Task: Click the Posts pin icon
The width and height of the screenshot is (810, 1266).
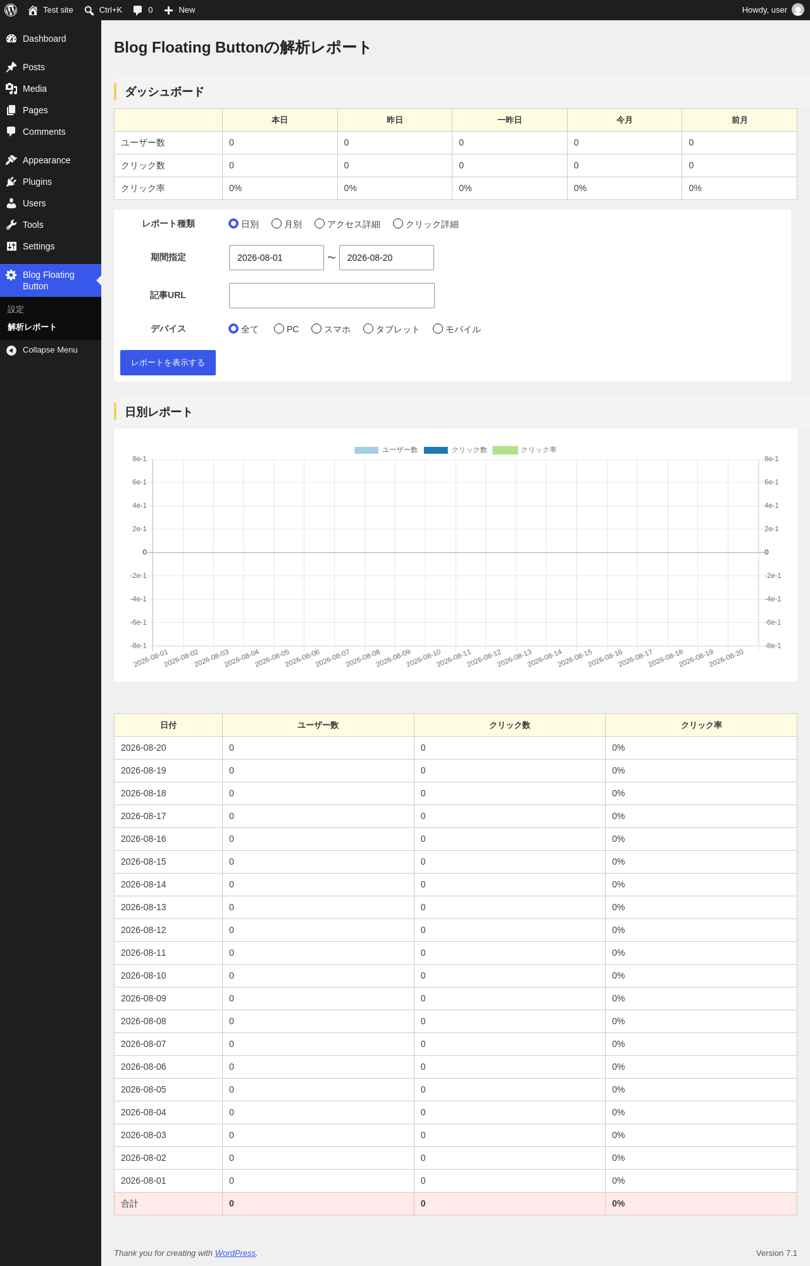Action: 11,67
